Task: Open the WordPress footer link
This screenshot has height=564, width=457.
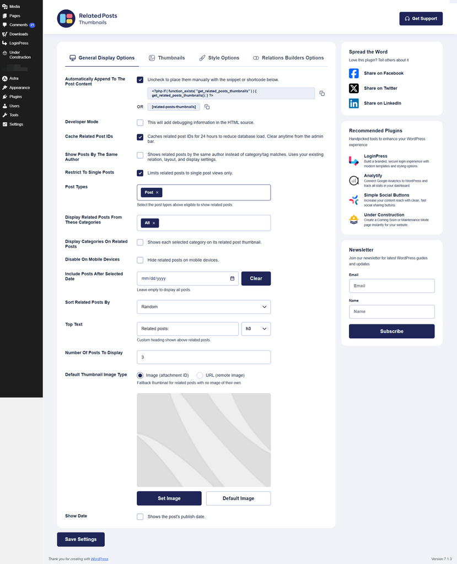Action: click(x=99, y=559)
